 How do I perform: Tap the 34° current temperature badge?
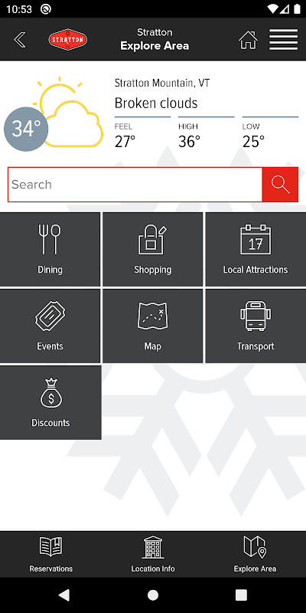coord(26,129)
